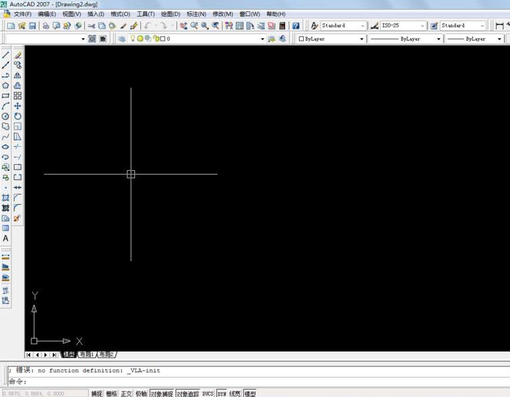Open Layer Properties Manager icon
This screenshot has width=510, height=397.
coord(122,39)
